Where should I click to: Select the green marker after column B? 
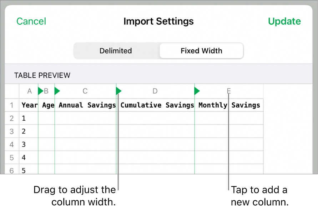click(x=57, y=91)
